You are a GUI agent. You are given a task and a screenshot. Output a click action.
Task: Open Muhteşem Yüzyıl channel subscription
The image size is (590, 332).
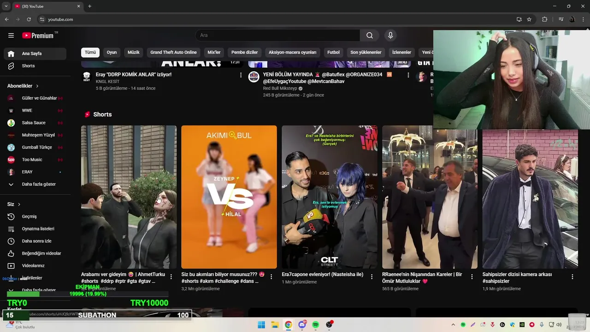tap(35, 135)
